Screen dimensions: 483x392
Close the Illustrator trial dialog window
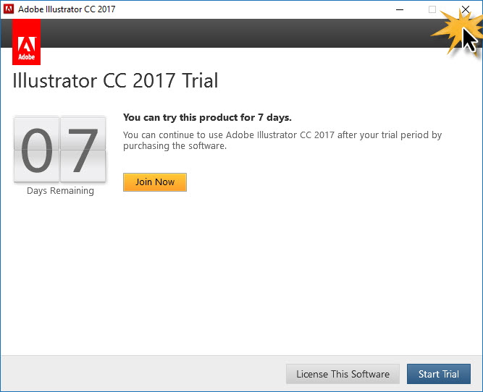[x=466, y=9]
